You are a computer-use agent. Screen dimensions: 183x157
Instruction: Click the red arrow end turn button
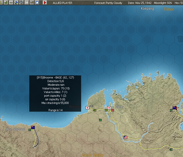pos(45,2)
